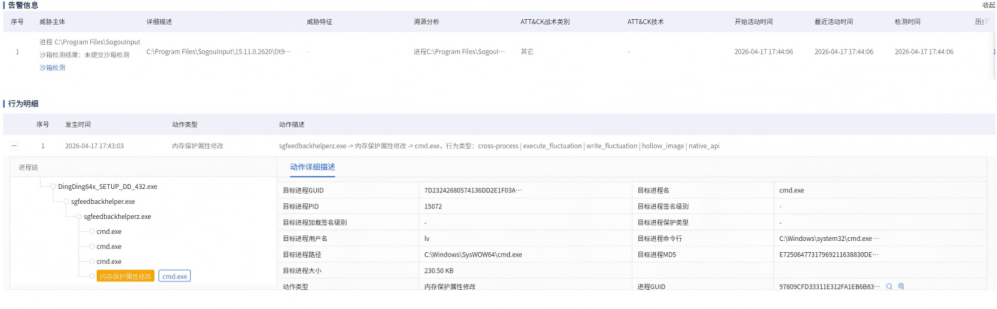Click the magnifier icon beside process GUID
This screenshot has height=309, width=997.
[x=889, y=287]
